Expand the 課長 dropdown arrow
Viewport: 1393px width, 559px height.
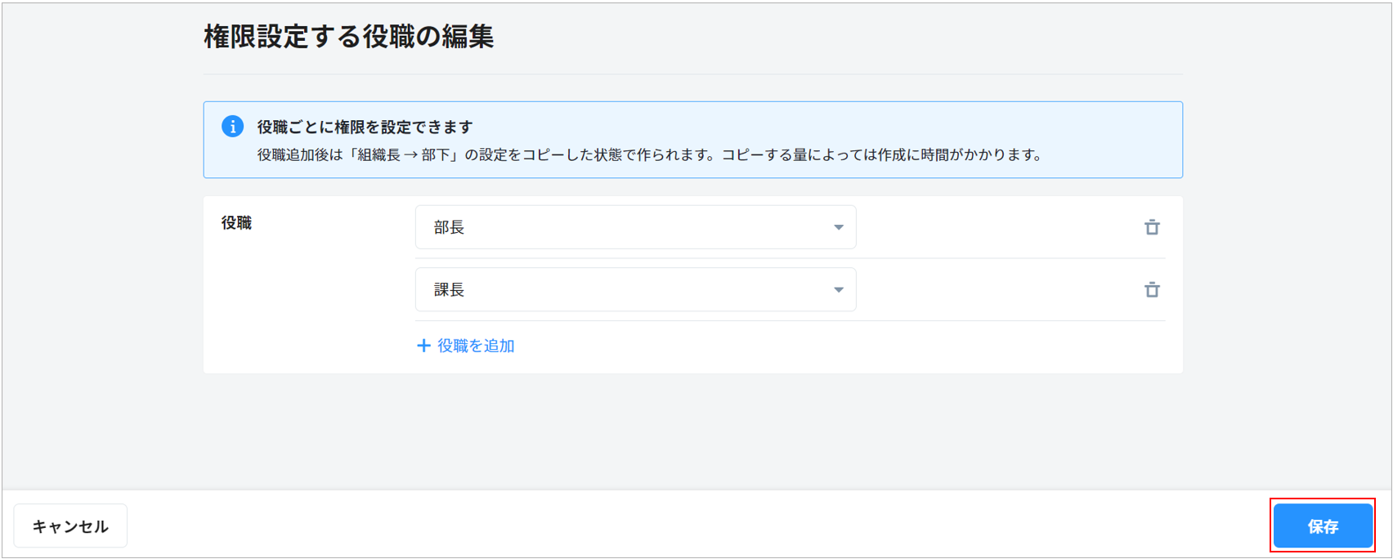pos(838,290)
